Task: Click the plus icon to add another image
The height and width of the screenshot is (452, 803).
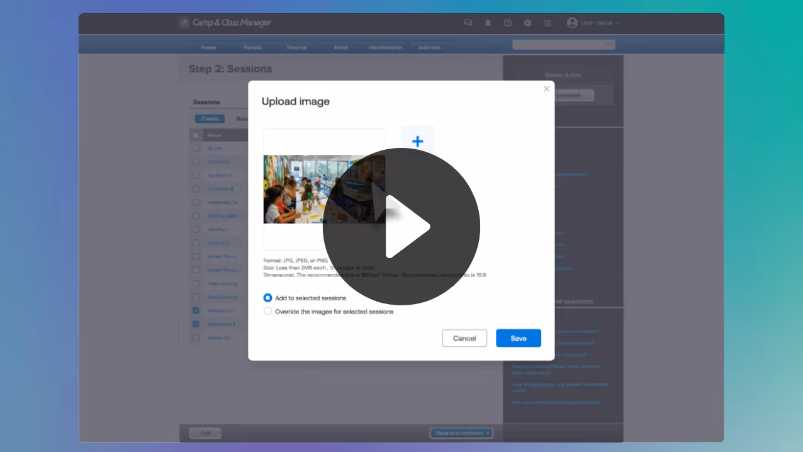Action: (417, 142)
